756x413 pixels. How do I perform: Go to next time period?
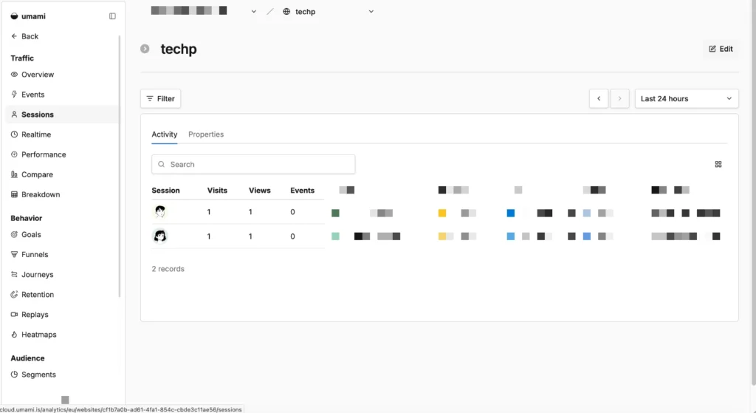pyautogui.click(x=619, y=98)
